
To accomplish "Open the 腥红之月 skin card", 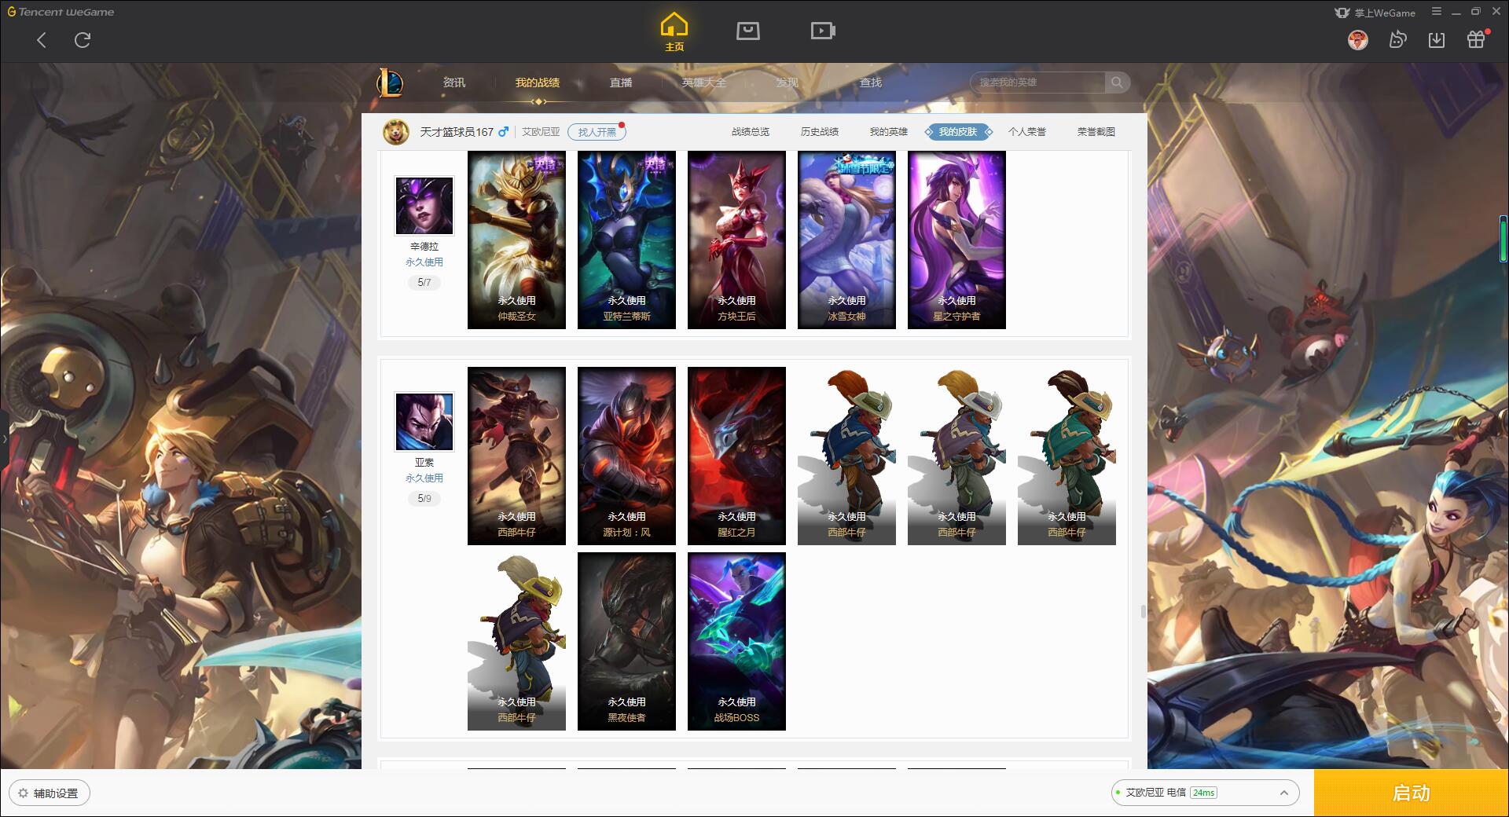I will tap(736, 456).
